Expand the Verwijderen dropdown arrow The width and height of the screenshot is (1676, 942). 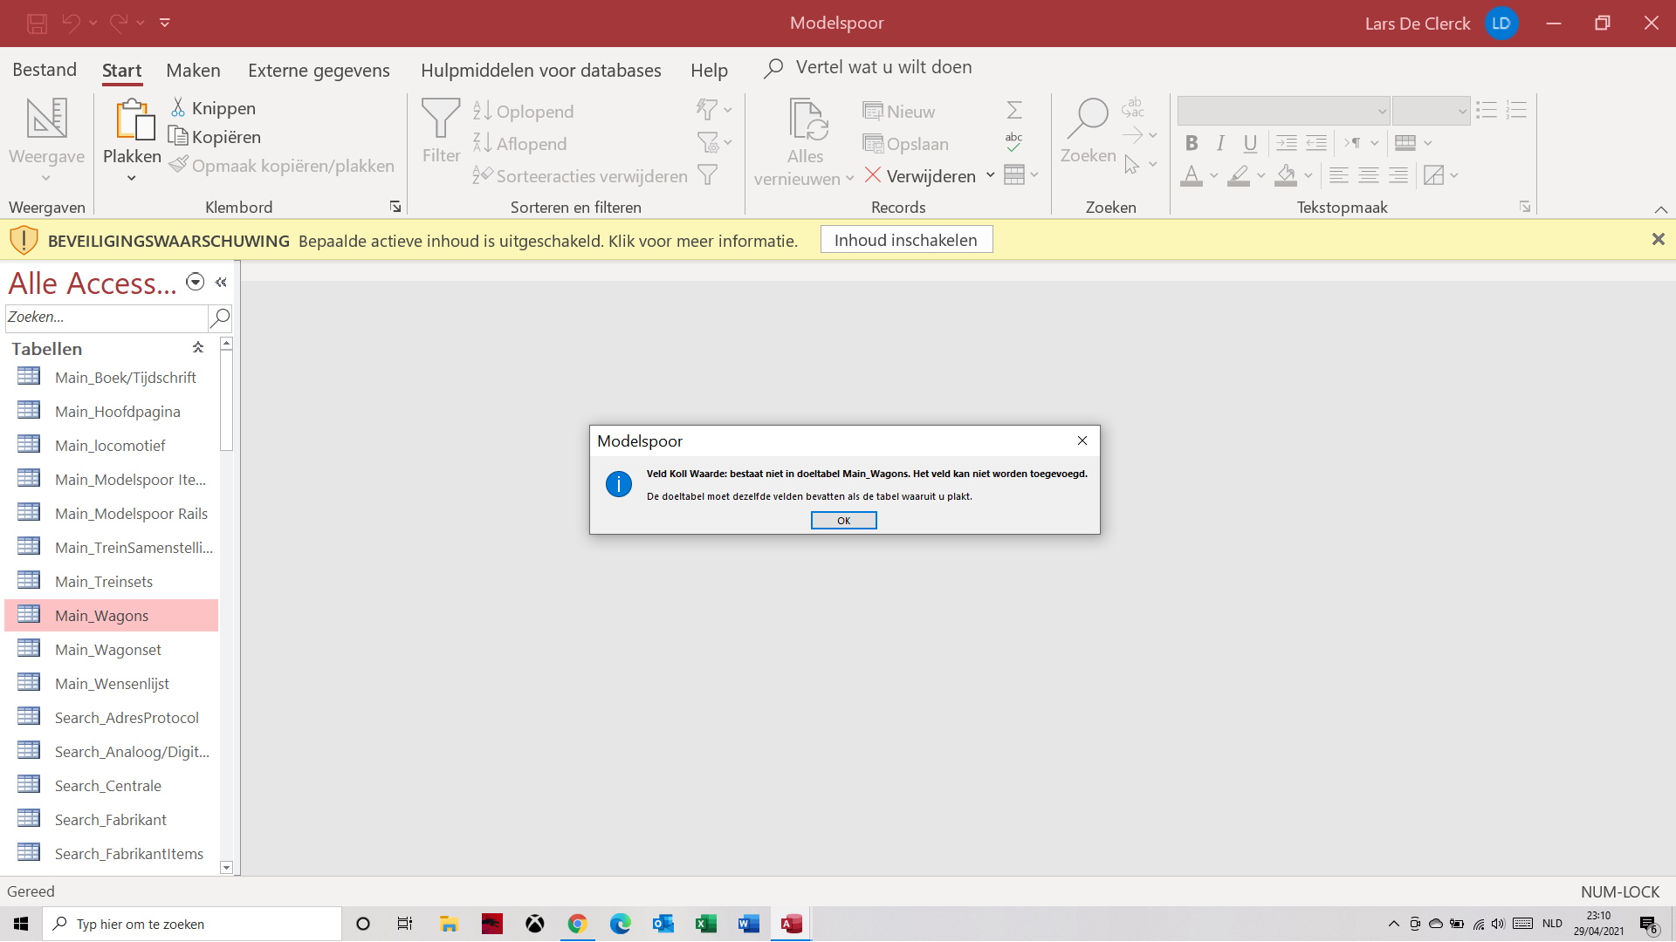click(x=991, y=175)
